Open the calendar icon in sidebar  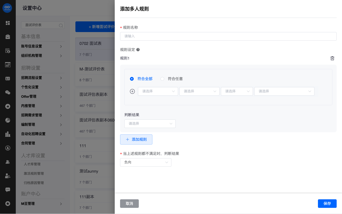coord(8,64)
